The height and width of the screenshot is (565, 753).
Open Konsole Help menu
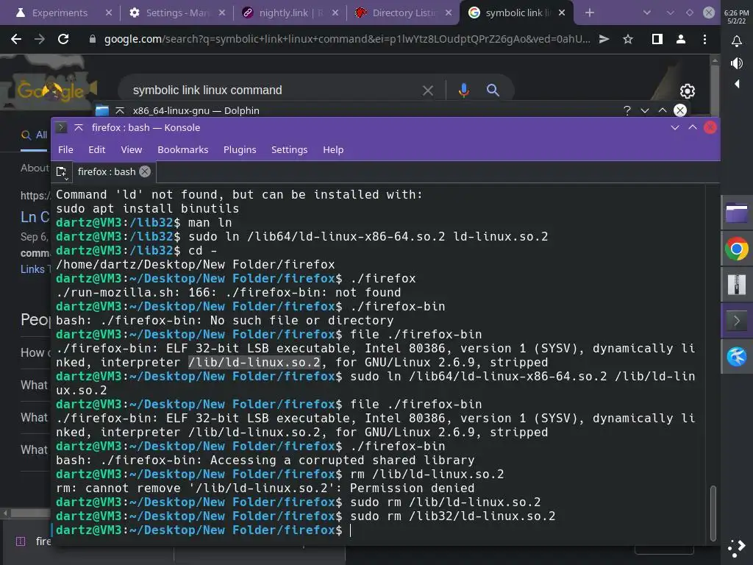tap(333, 150)
